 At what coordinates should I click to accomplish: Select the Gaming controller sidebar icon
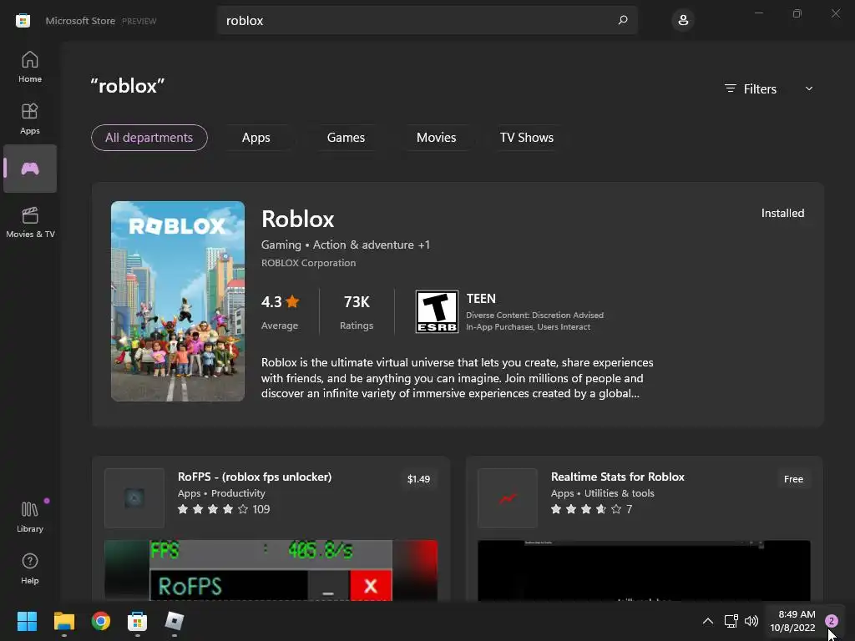[30, 169]
